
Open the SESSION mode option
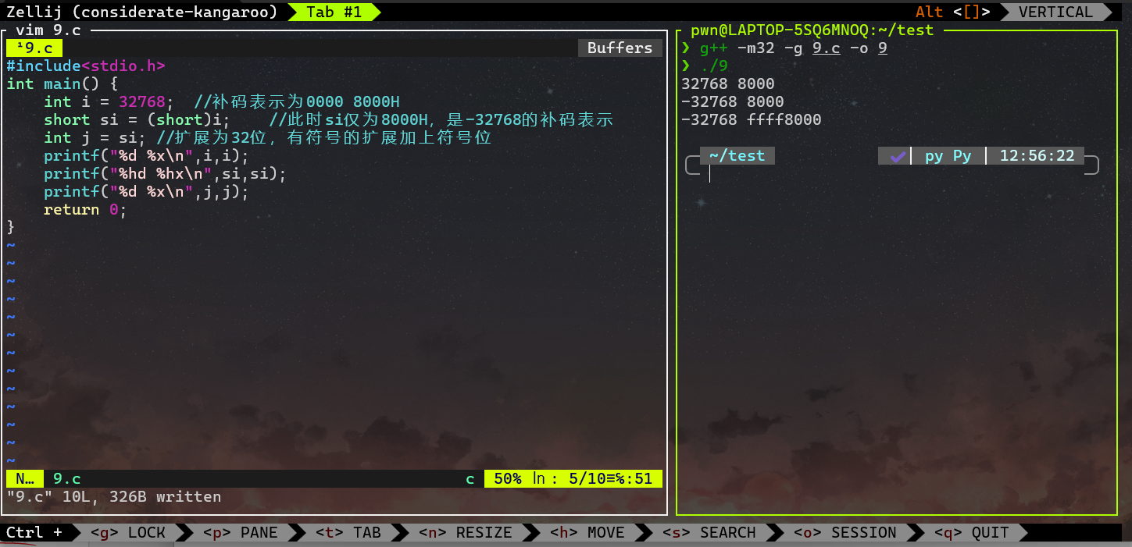coord(845,533)
